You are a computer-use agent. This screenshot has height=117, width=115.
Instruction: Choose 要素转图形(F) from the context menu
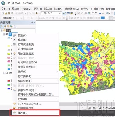[x=35, y=90]
